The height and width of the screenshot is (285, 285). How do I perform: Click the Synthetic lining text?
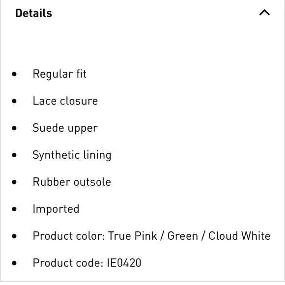tap(72, 155)
